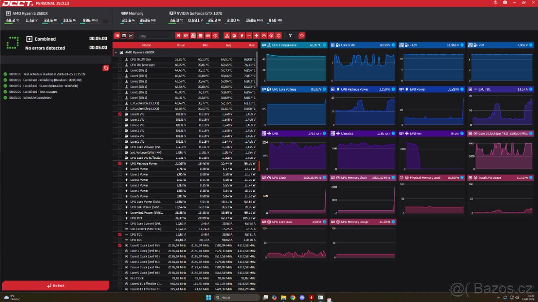
Task: Collapse the AMD Ryzen 5 2600X tree
Action: click(x=116, y=53)
